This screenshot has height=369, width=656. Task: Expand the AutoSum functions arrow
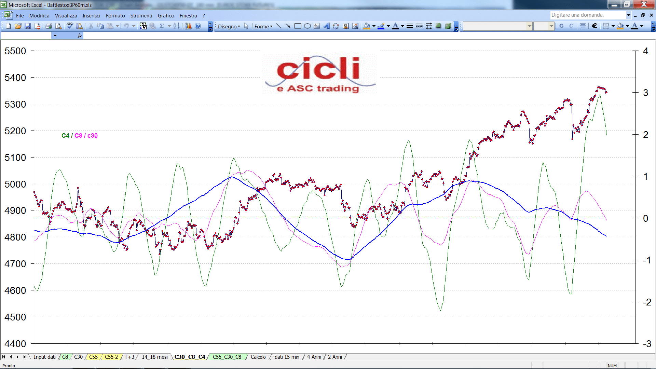pyautogui.click(x=169, y=26)
